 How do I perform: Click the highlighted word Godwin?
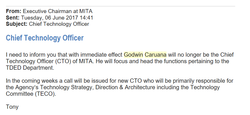pyautogui.click(x=134, y=55)
